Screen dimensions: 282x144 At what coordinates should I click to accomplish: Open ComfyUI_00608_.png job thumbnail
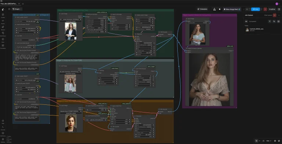click(247, 29)
